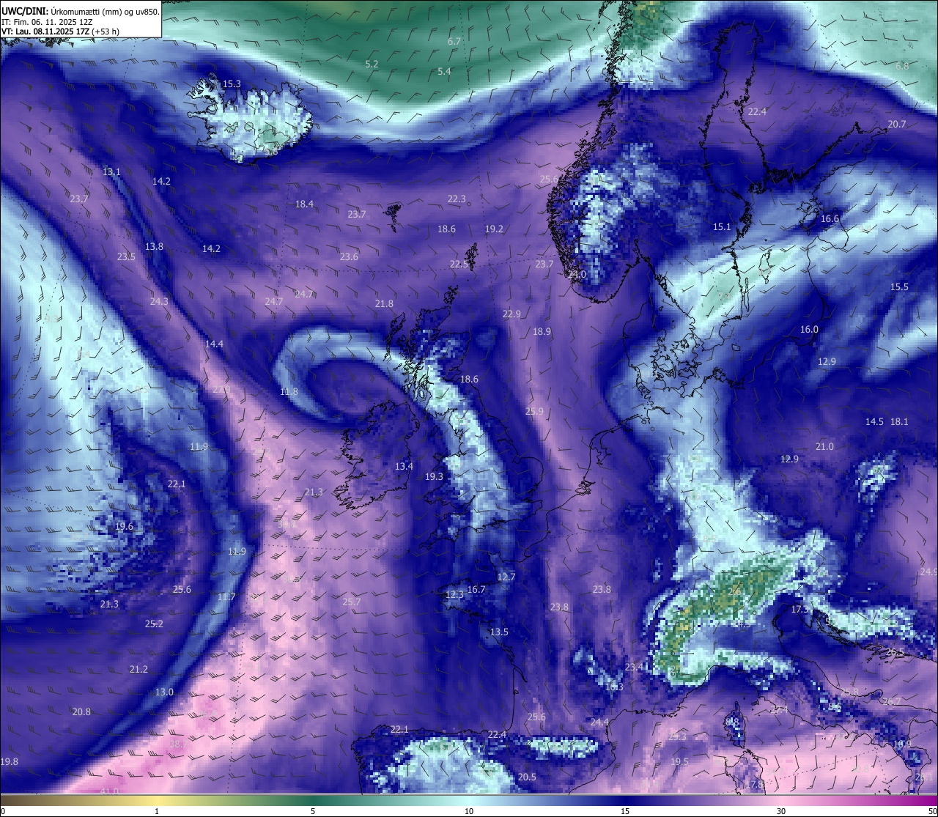This screenshot has width=938, height=817.
Task: Click the 5.2 value in the green band
Action: pos(372,64)
